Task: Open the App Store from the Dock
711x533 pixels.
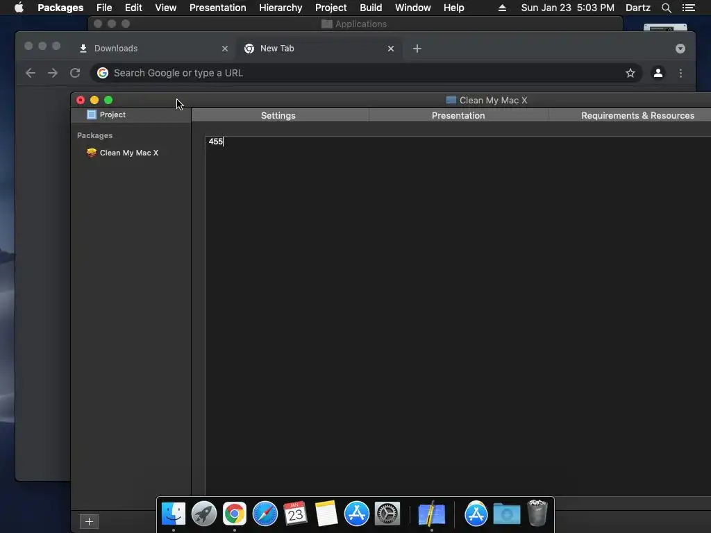Action: 357,514
